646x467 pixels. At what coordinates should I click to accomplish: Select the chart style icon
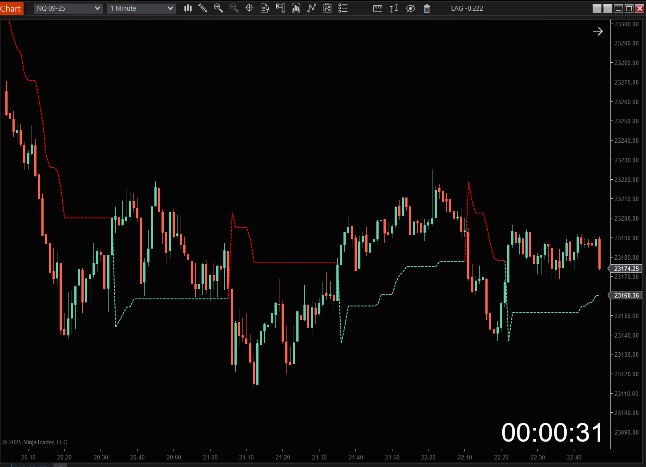pos(188,8)
